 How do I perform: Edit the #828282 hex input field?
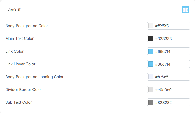pos(171,102)
